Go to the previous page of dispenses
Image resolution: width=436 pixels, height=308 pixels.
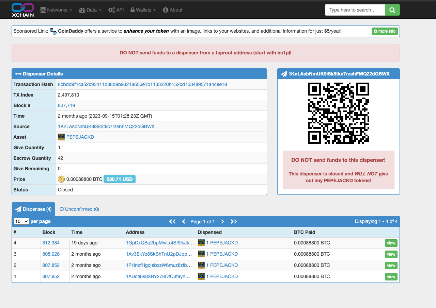[x=184, y=221]
